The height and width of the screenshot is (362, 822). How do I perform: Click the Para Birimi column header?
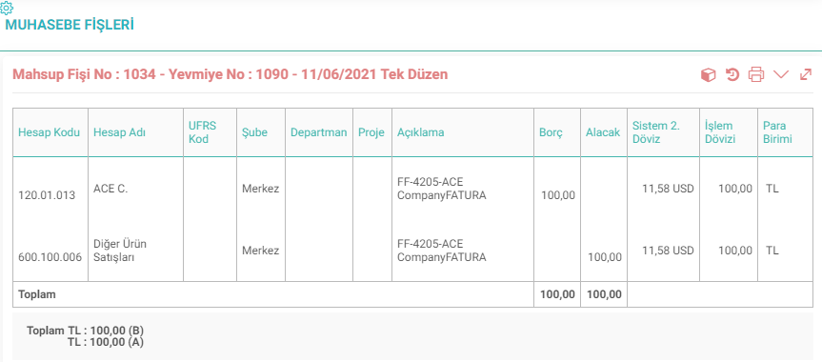click(x=777, y=132)
